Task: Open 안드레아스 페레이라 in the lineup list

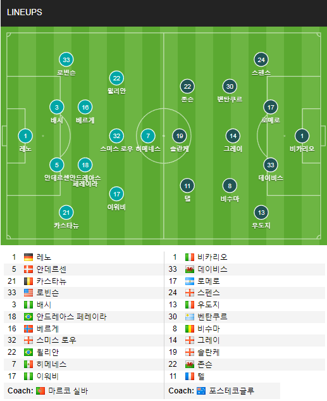Action: coord(71,317)
